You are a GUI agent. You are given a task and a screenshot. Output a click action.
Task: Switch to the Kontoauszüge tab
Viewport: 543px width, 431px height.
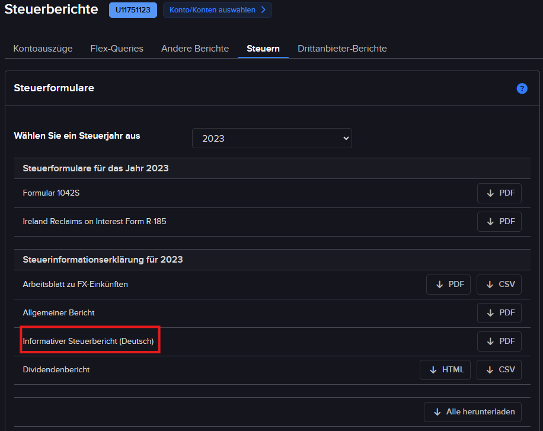click(43, 49)
